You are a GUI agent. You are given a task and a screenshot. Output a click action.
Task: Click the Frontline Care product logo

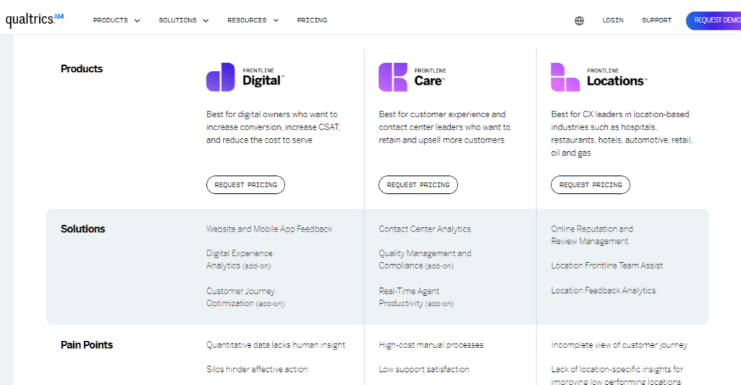(x=412, y=77)
